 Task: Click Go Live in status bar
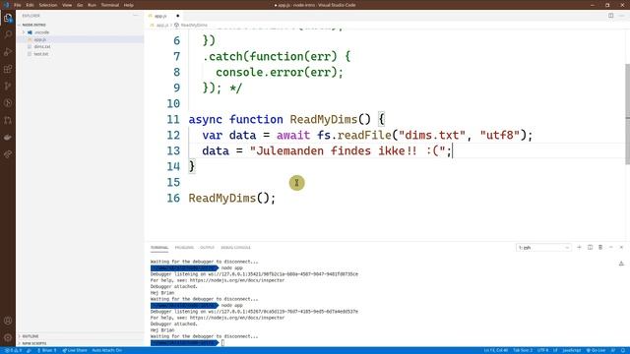[x=596, y=350]
